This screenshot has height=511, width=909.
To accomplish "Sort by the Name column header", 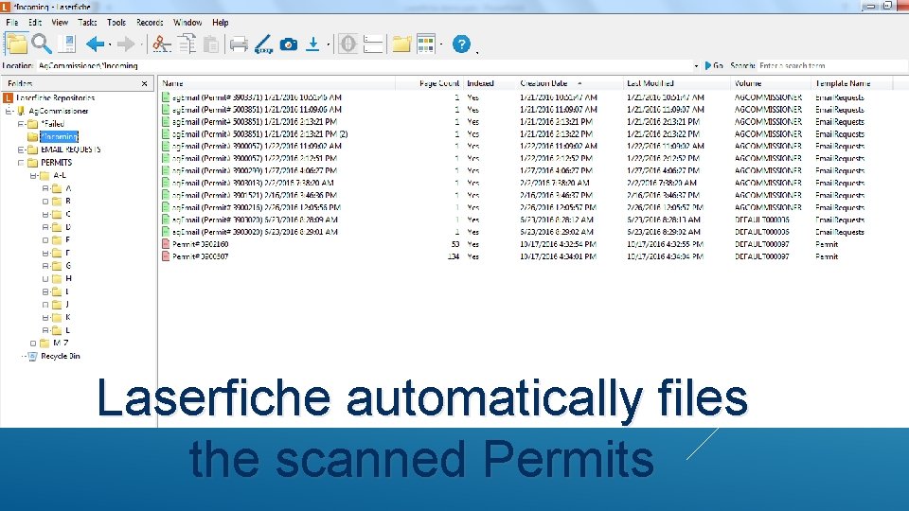I will (x=277, y=83).
